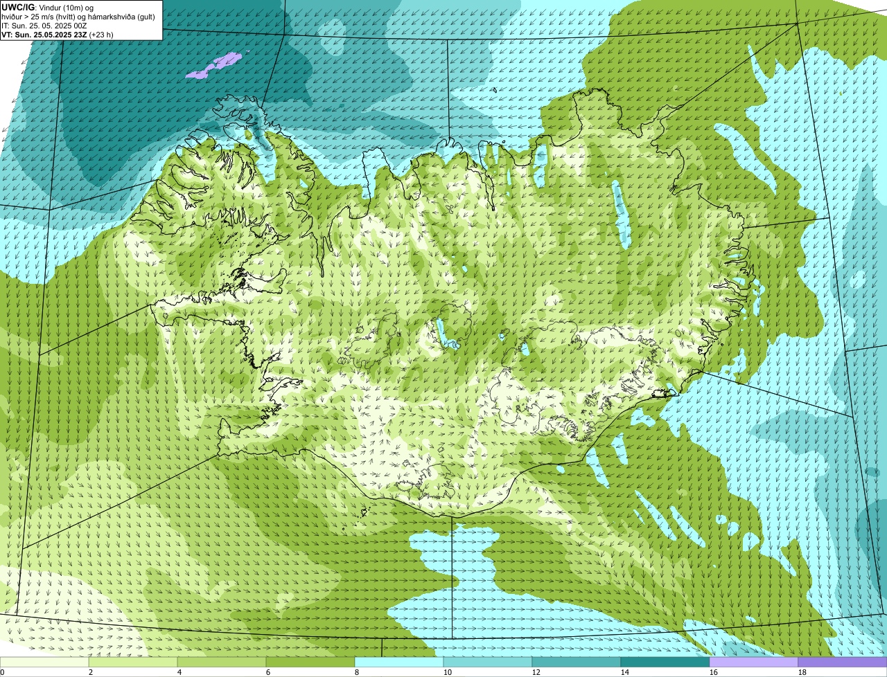The height and width of the screenshot is (677, 887).
Task: Pick the lavender 16–18 m/s legend swatch
Action: pyautogui.click(x=754, y=662)
